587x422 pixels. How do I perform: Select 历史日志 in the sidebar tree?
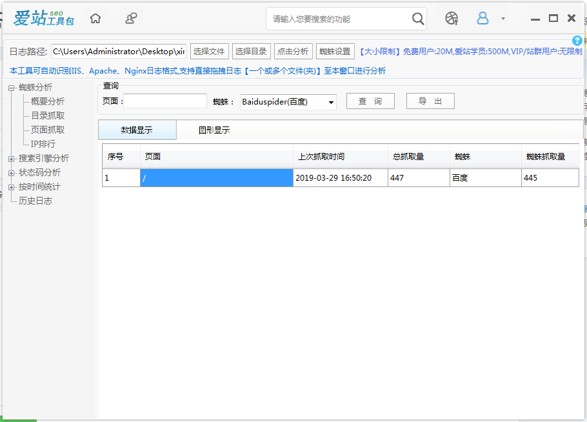point(35,201)
